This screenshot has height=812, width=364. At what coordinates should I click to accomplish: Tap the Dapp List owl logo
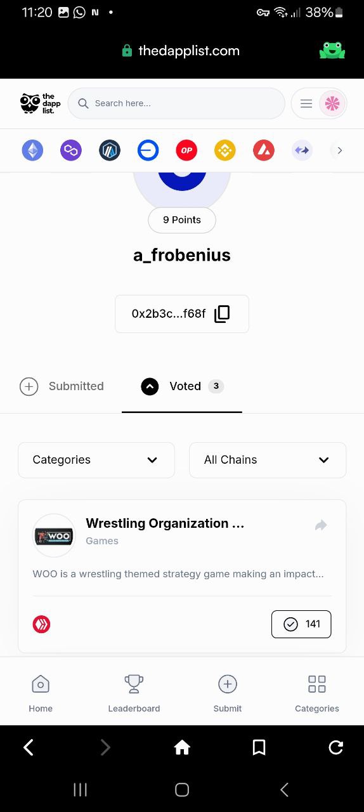40,103
